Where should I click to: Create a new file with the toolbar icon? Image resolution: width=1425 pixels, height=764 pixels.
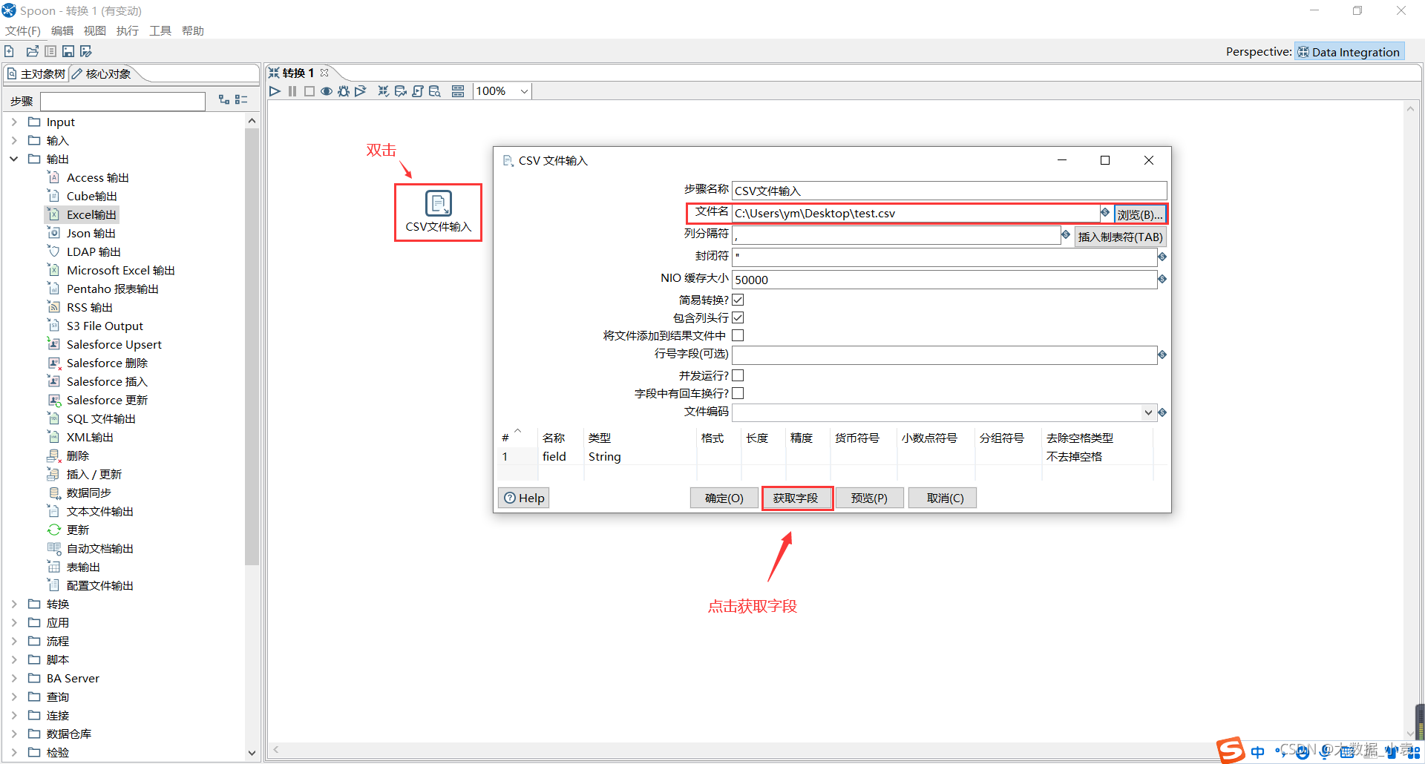(x=10, y=51)
